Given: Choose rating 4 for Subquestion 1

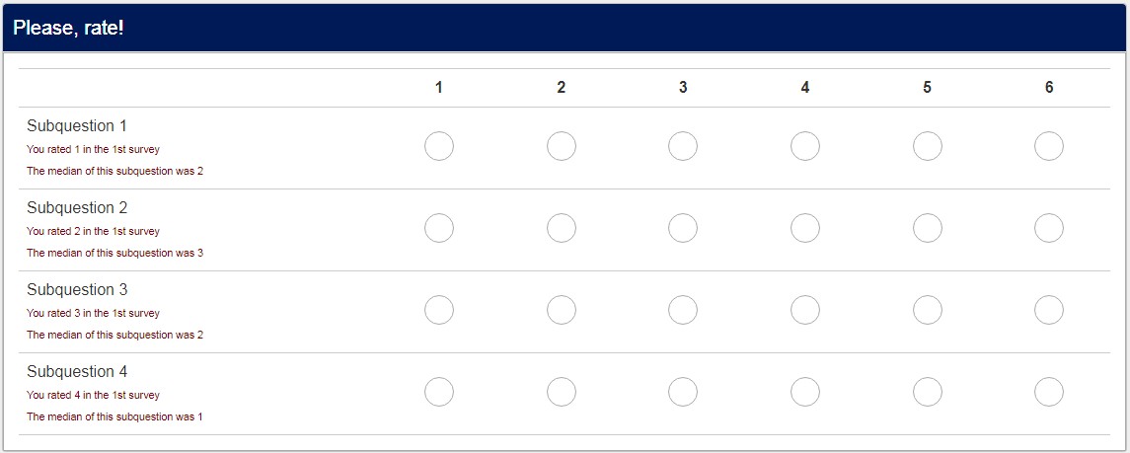Looking at the screenshot, I should [x=805, y=146].
